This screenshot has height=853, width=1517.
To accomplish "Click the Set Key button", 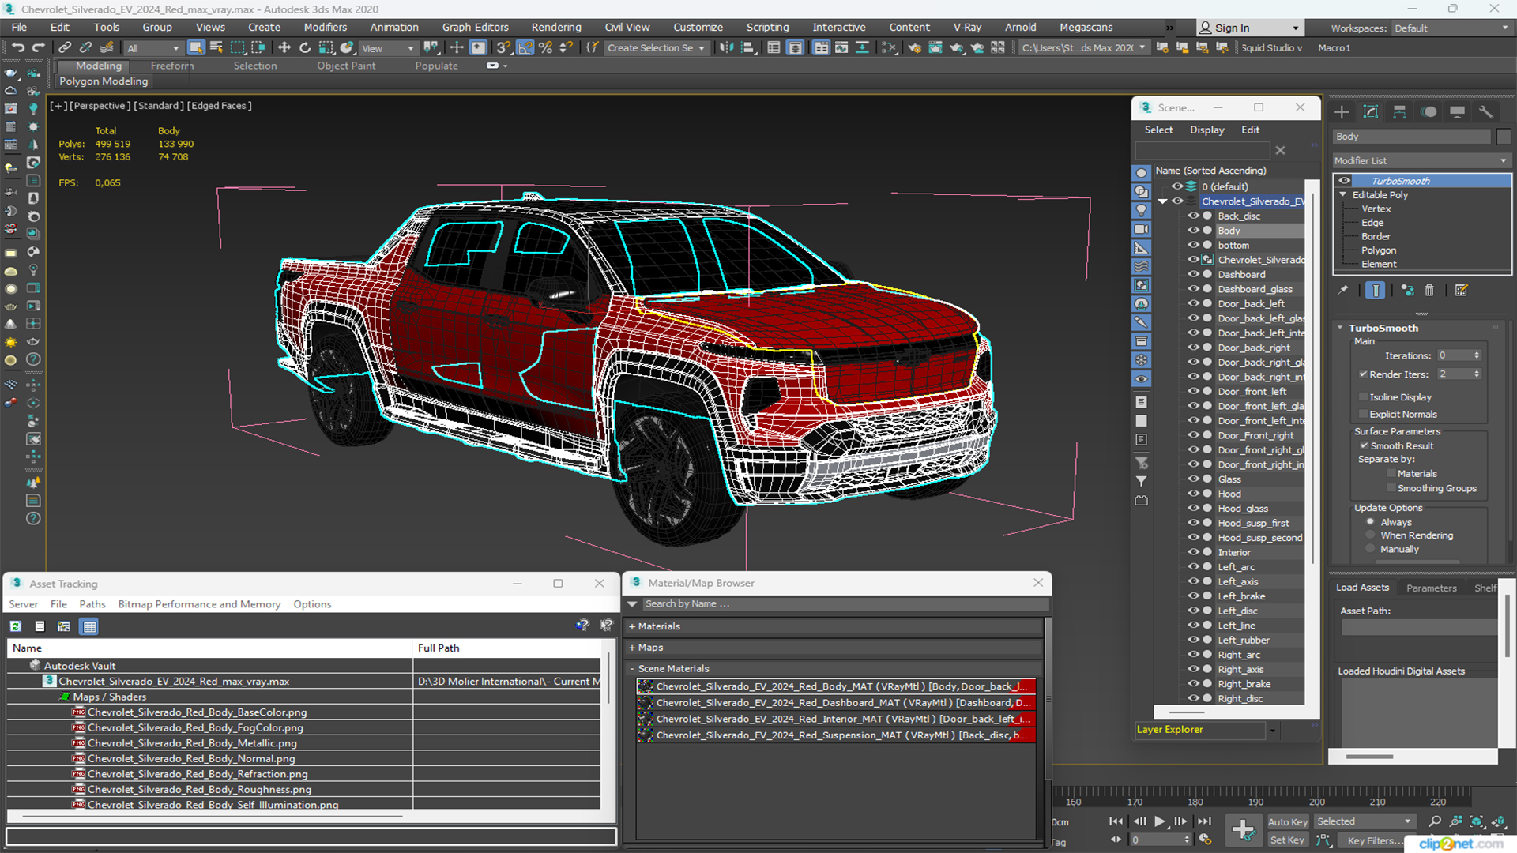I will 1287,840.
